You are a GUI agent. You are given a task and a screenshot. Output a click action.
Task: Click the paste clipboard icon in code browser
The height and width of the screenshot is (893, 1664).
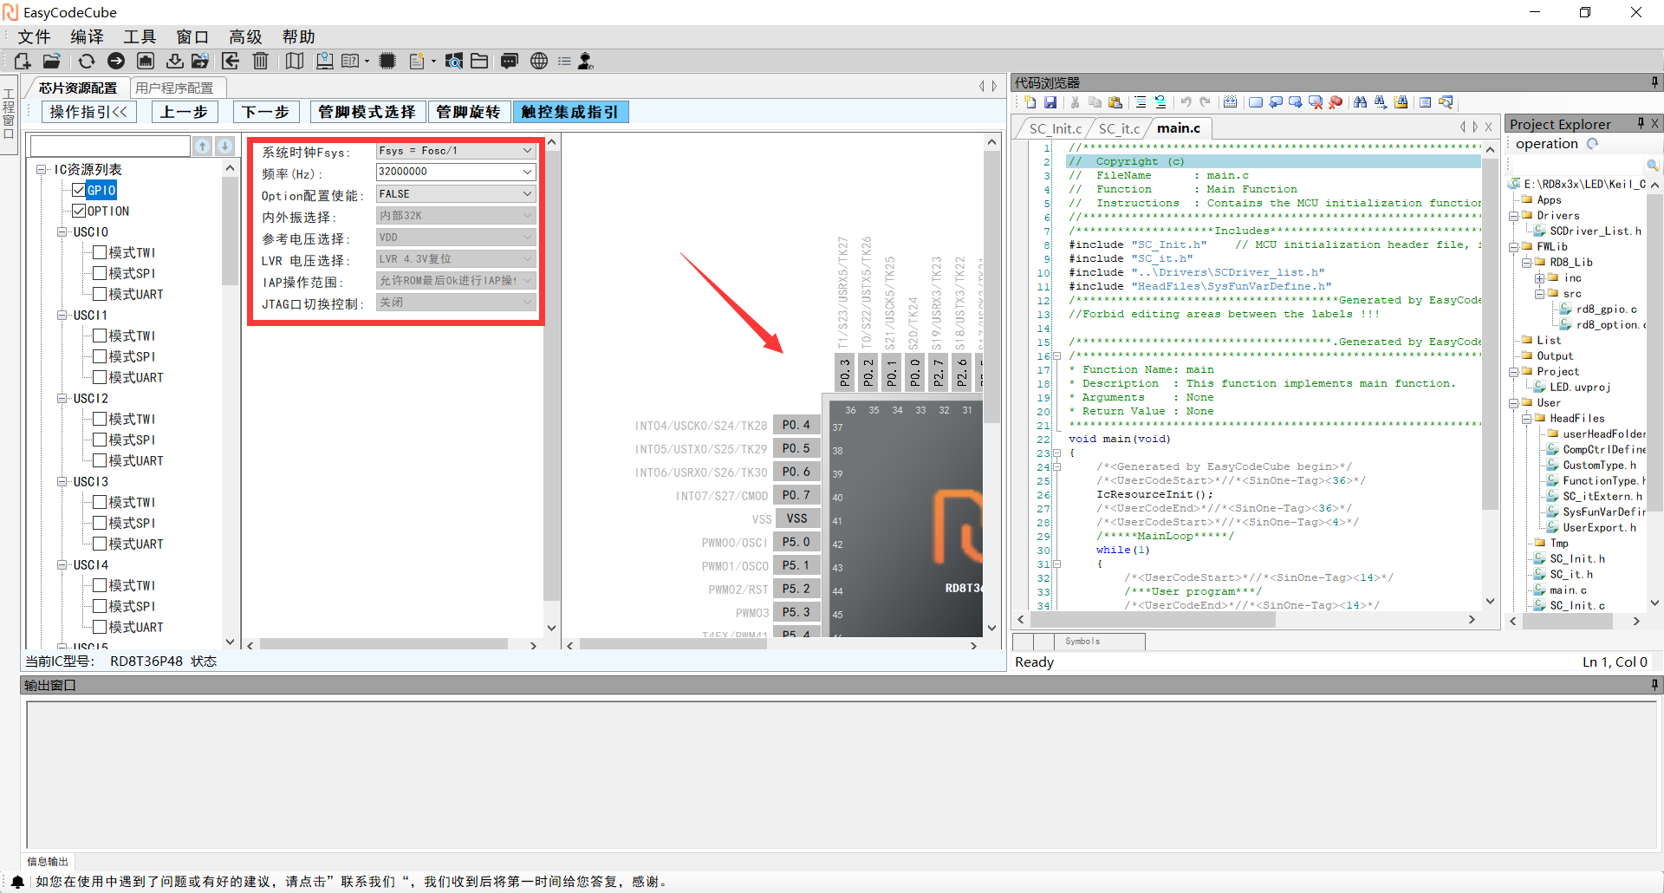click(x=1115, y=102)
